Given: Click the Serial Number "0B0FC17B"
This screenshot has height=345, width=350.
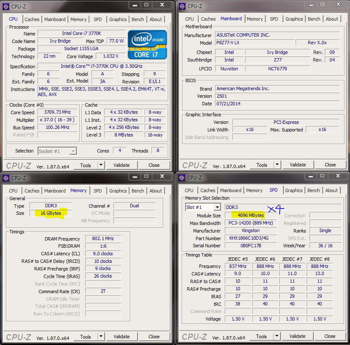Looking at the screenshot, I should click(x=250, y=246).
